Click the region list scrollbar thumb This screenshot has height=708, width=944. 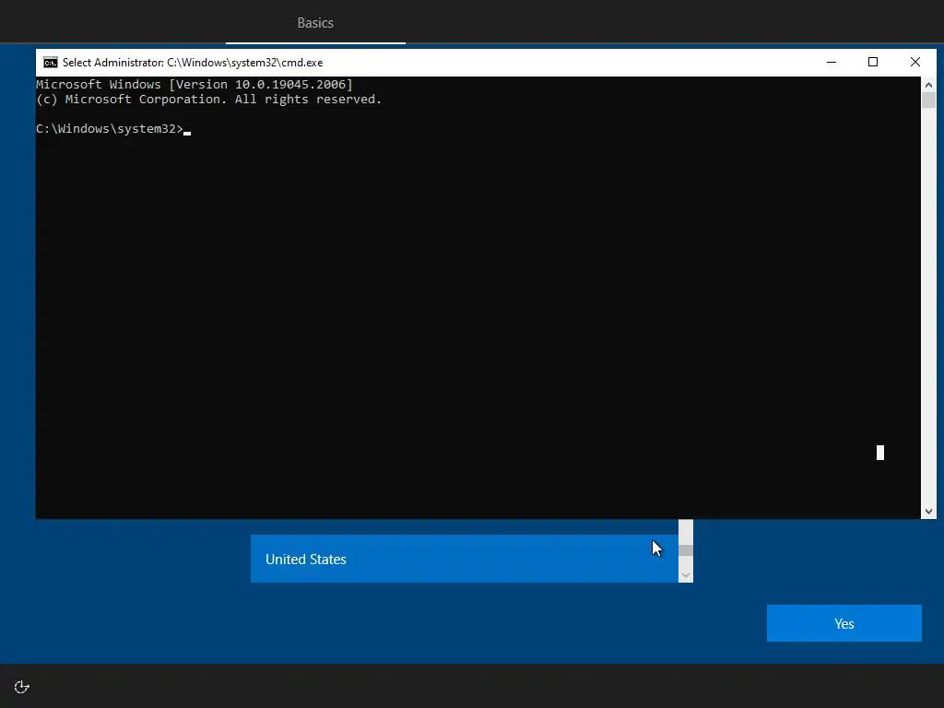coord(686,550)
